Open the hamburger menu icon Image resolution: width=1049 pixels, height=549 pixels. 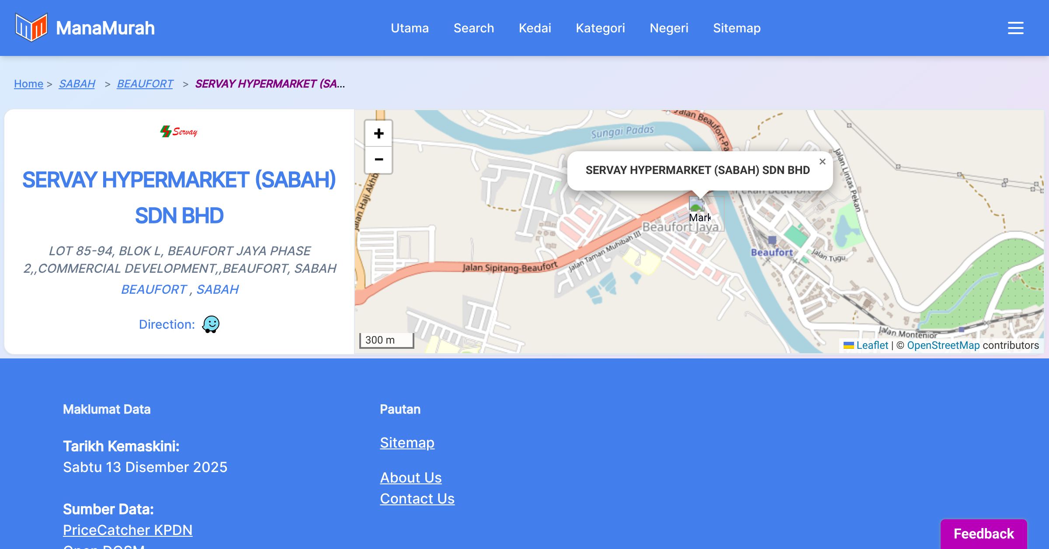click(x=1015, y=28)
